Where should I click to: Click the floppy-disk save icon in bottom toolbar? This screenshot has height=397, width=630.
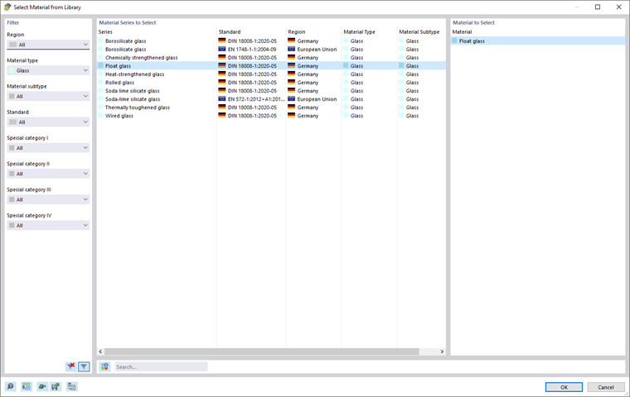[x=56, y=386]
